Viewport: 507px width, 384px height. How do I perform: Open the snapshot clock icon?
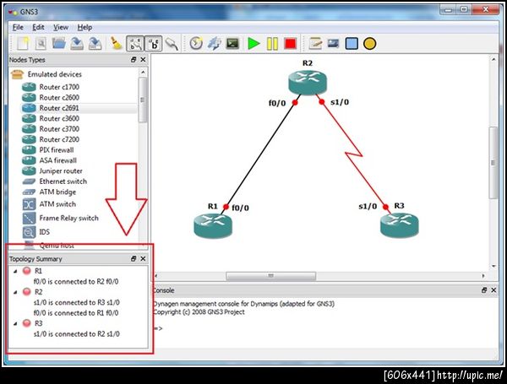[196, 43]
